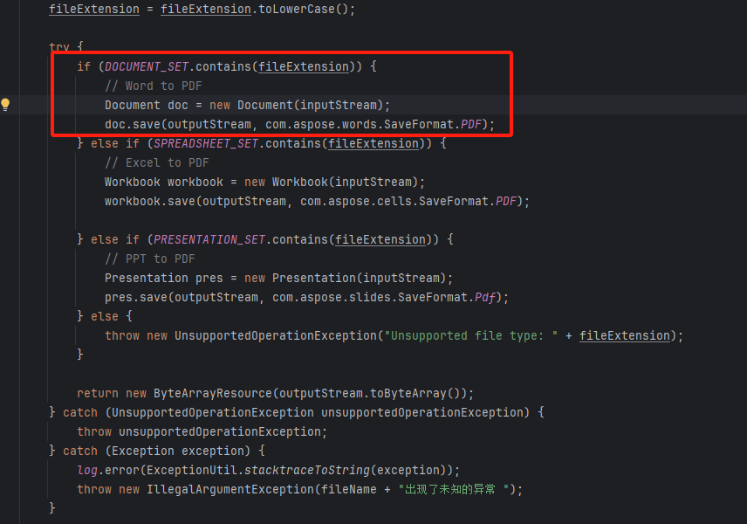The image size is (747, 524).
Task: Click 'Document doc = new Document(inputStream)' line
Action: pos(247,105)
